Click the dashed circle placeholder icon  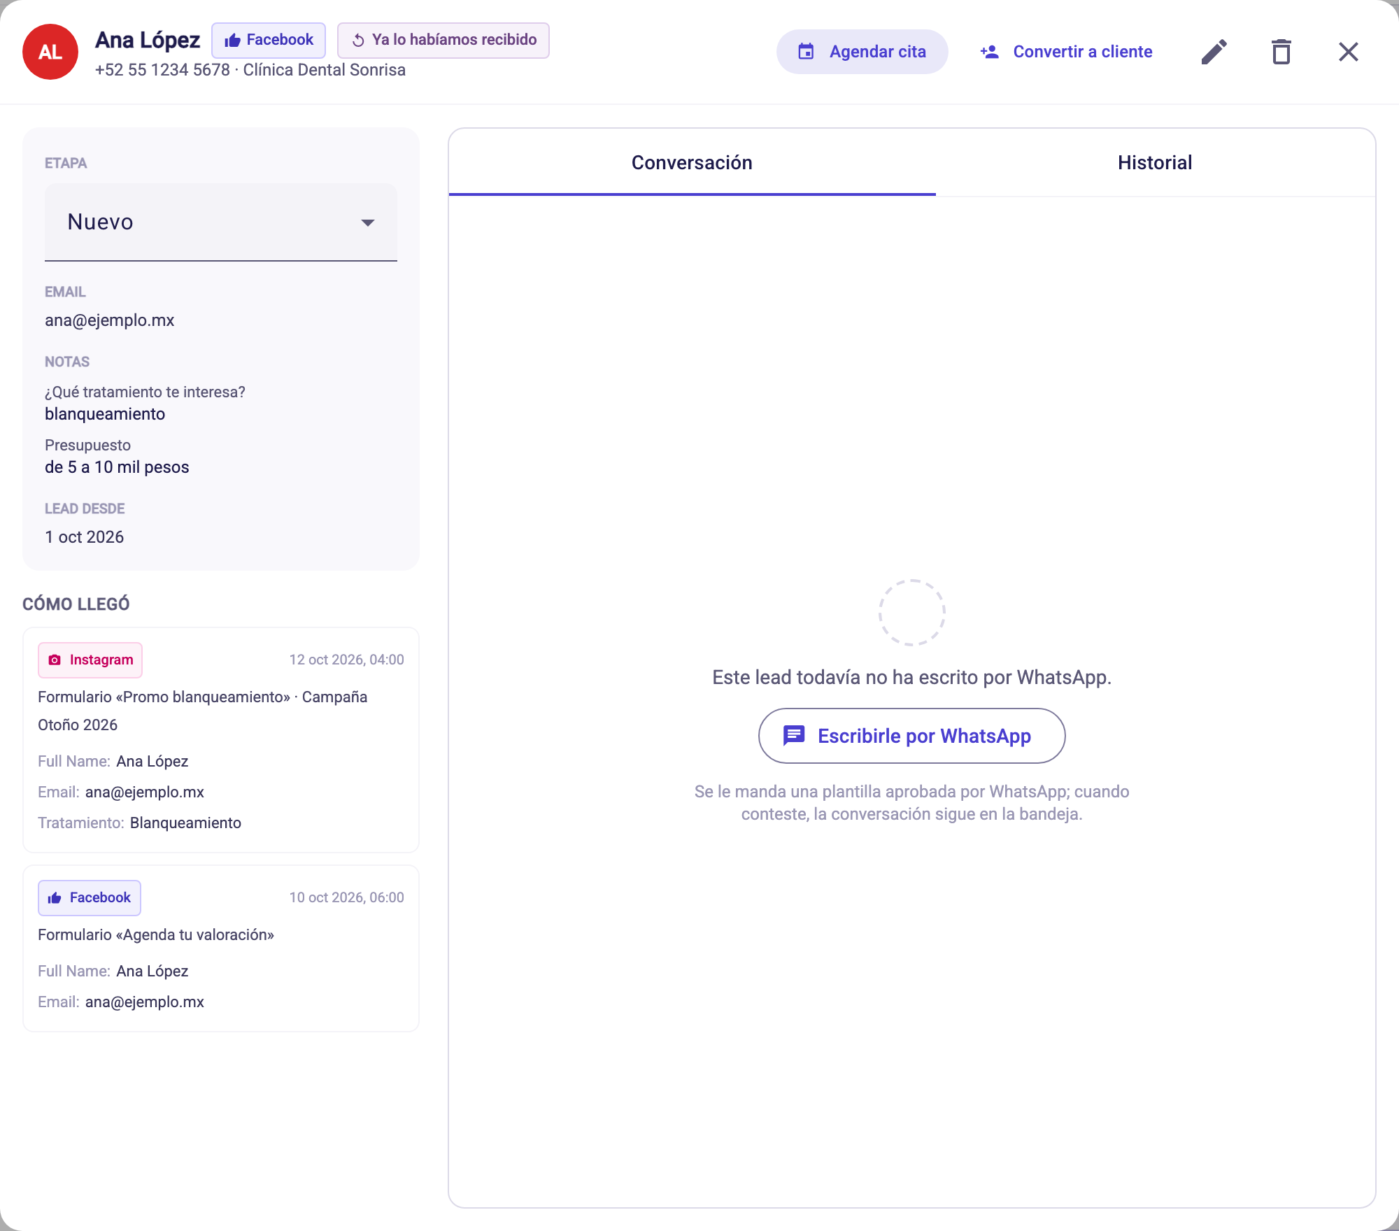point(912,613)
